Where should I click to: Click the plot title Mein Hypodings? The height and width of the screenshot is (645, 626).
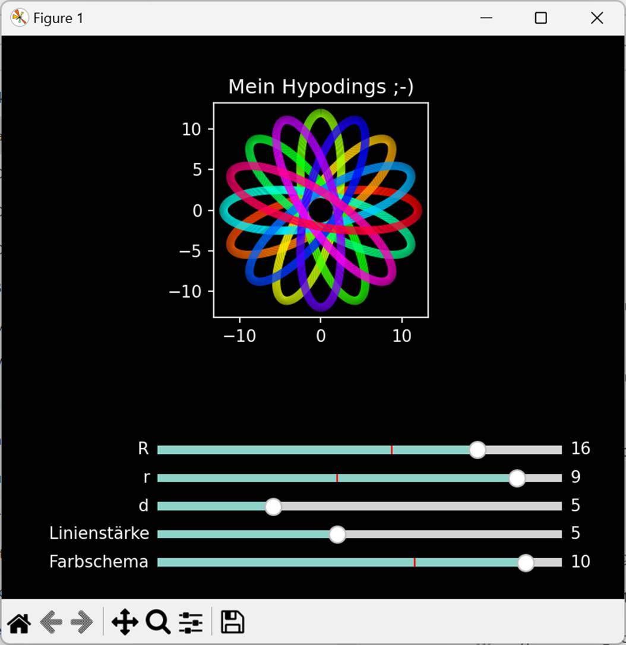tap(321, 87)
